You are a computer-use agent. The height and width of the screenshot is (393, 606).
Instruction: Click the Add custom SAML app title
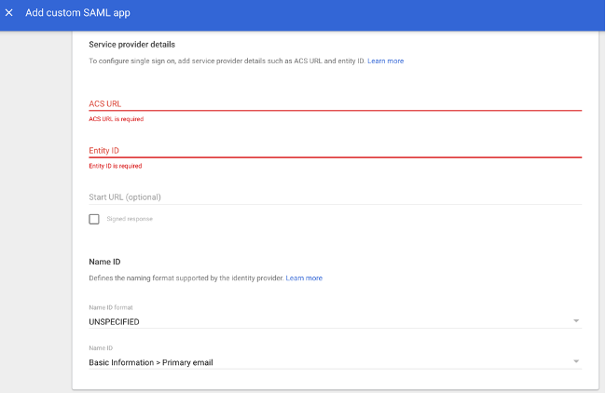(x=77, y=13)
